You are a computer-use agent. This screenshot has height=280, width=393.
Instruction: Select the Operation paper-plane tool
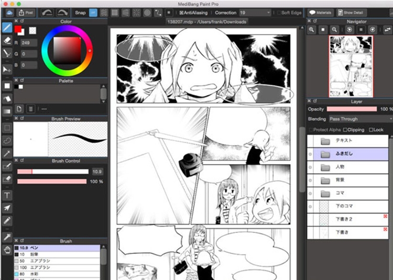coord(7,208)
